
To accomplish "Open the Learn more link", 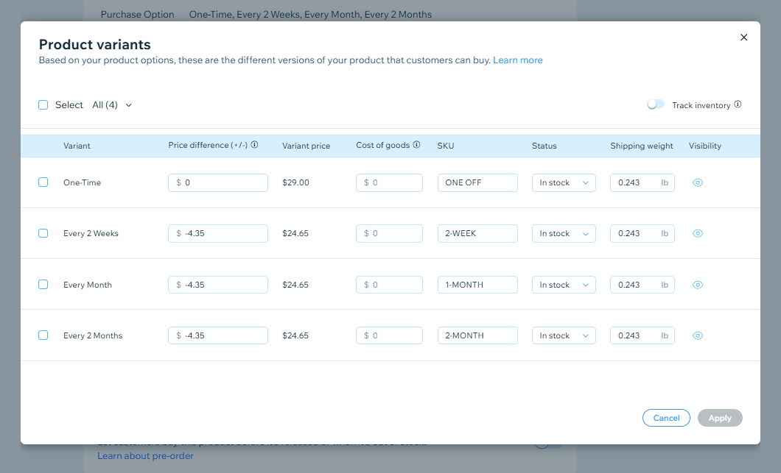I will coord(517,60).
